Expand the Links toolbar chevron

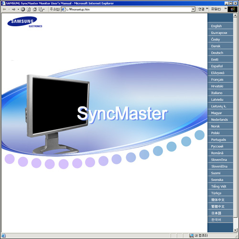[207, 9]
